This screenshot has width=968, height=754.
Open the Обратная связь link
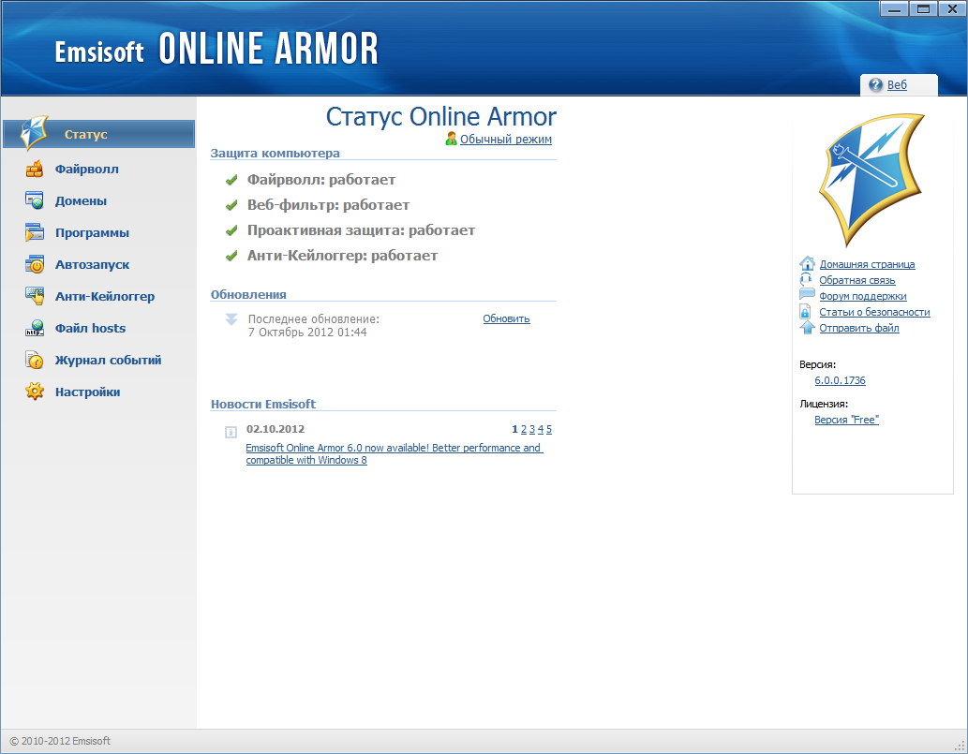[856, 280]
